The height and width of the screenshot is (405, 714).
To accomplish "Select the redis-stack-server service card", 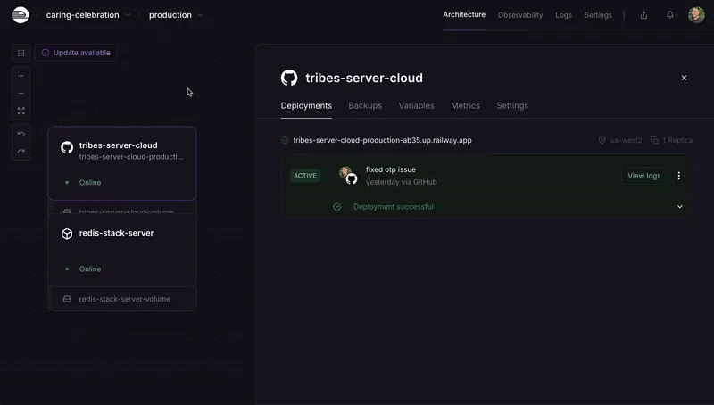I will pos(122,251).
